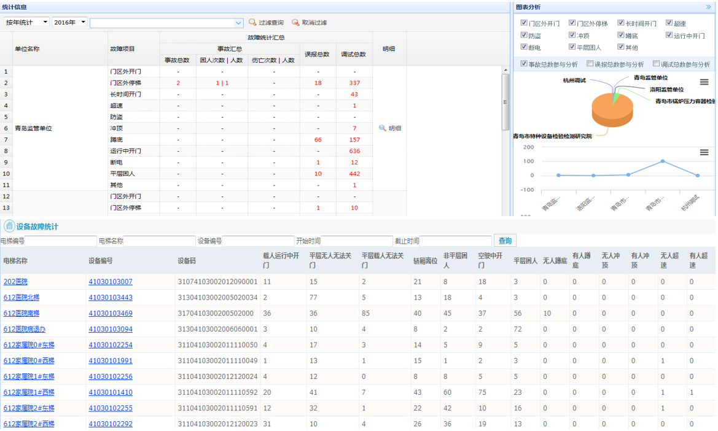The image size is (718, 431).
Task: Uncheck the 超速 checkbox
Action: (669, 23)
